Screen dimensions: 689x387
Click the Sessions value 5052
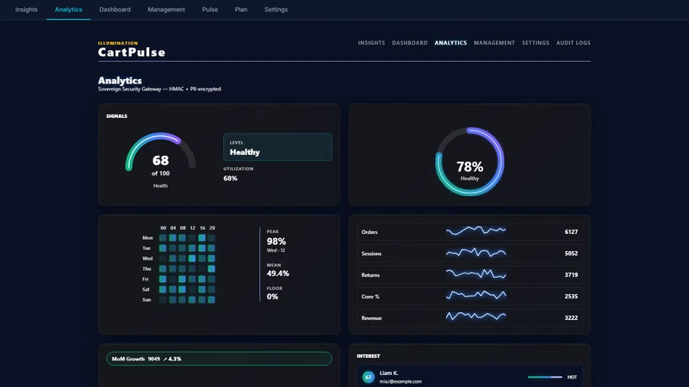point(571,253)
